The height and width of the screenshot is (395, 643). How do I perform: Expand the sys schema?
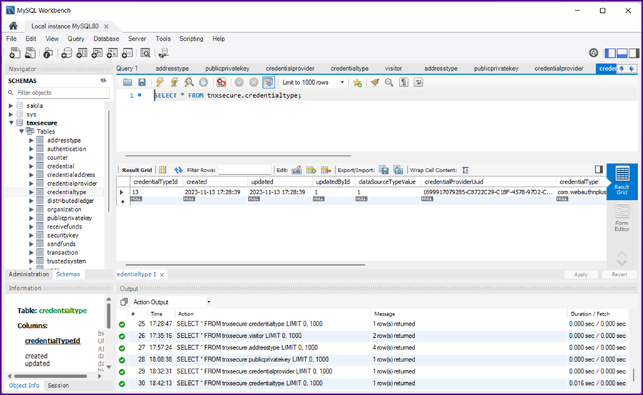point(11,114)
